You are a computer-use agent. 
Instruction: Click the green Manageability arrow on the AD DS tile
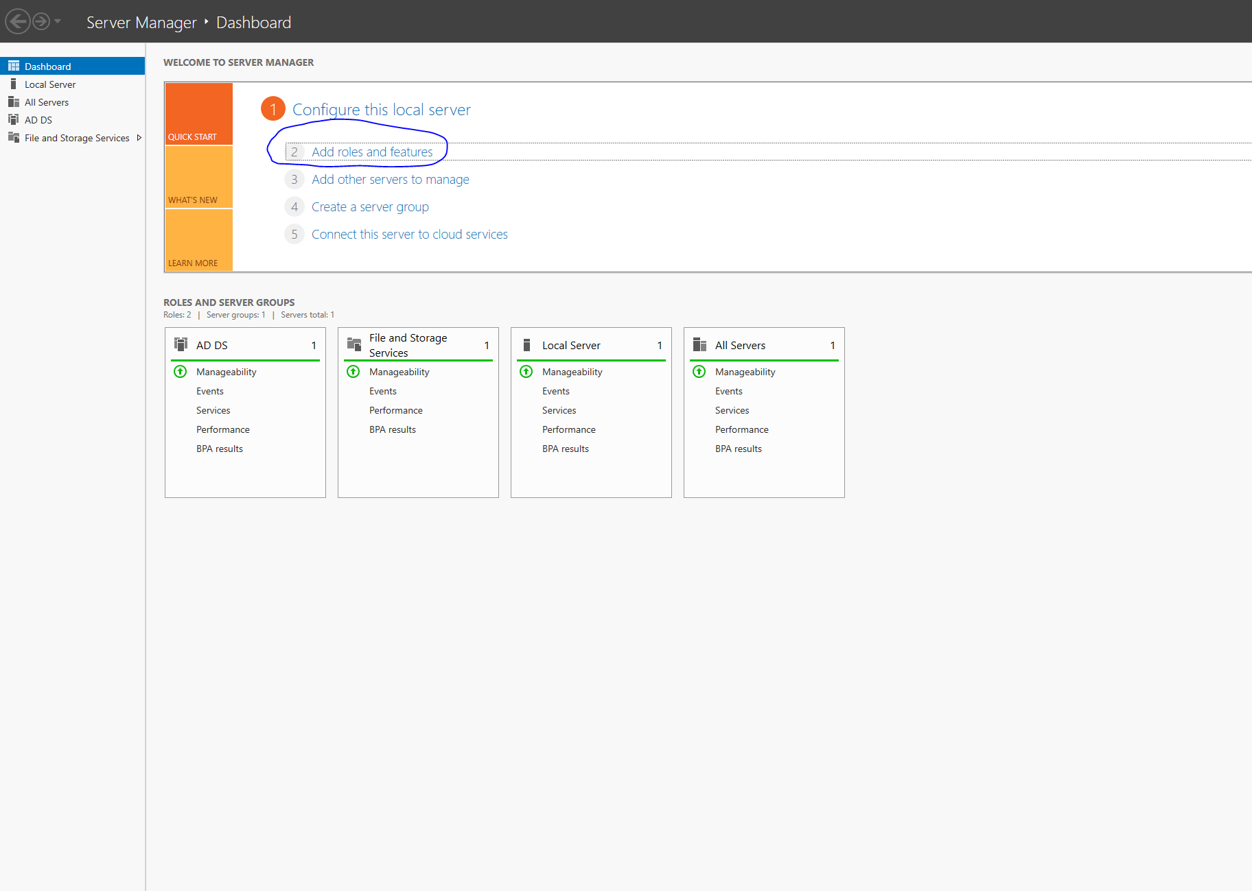coord(180,371)
